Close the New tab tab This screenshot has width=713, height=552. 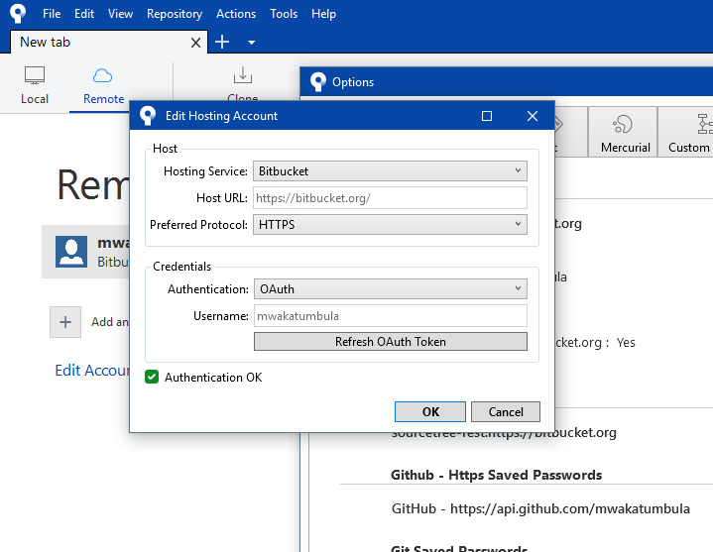pos(195,43)
